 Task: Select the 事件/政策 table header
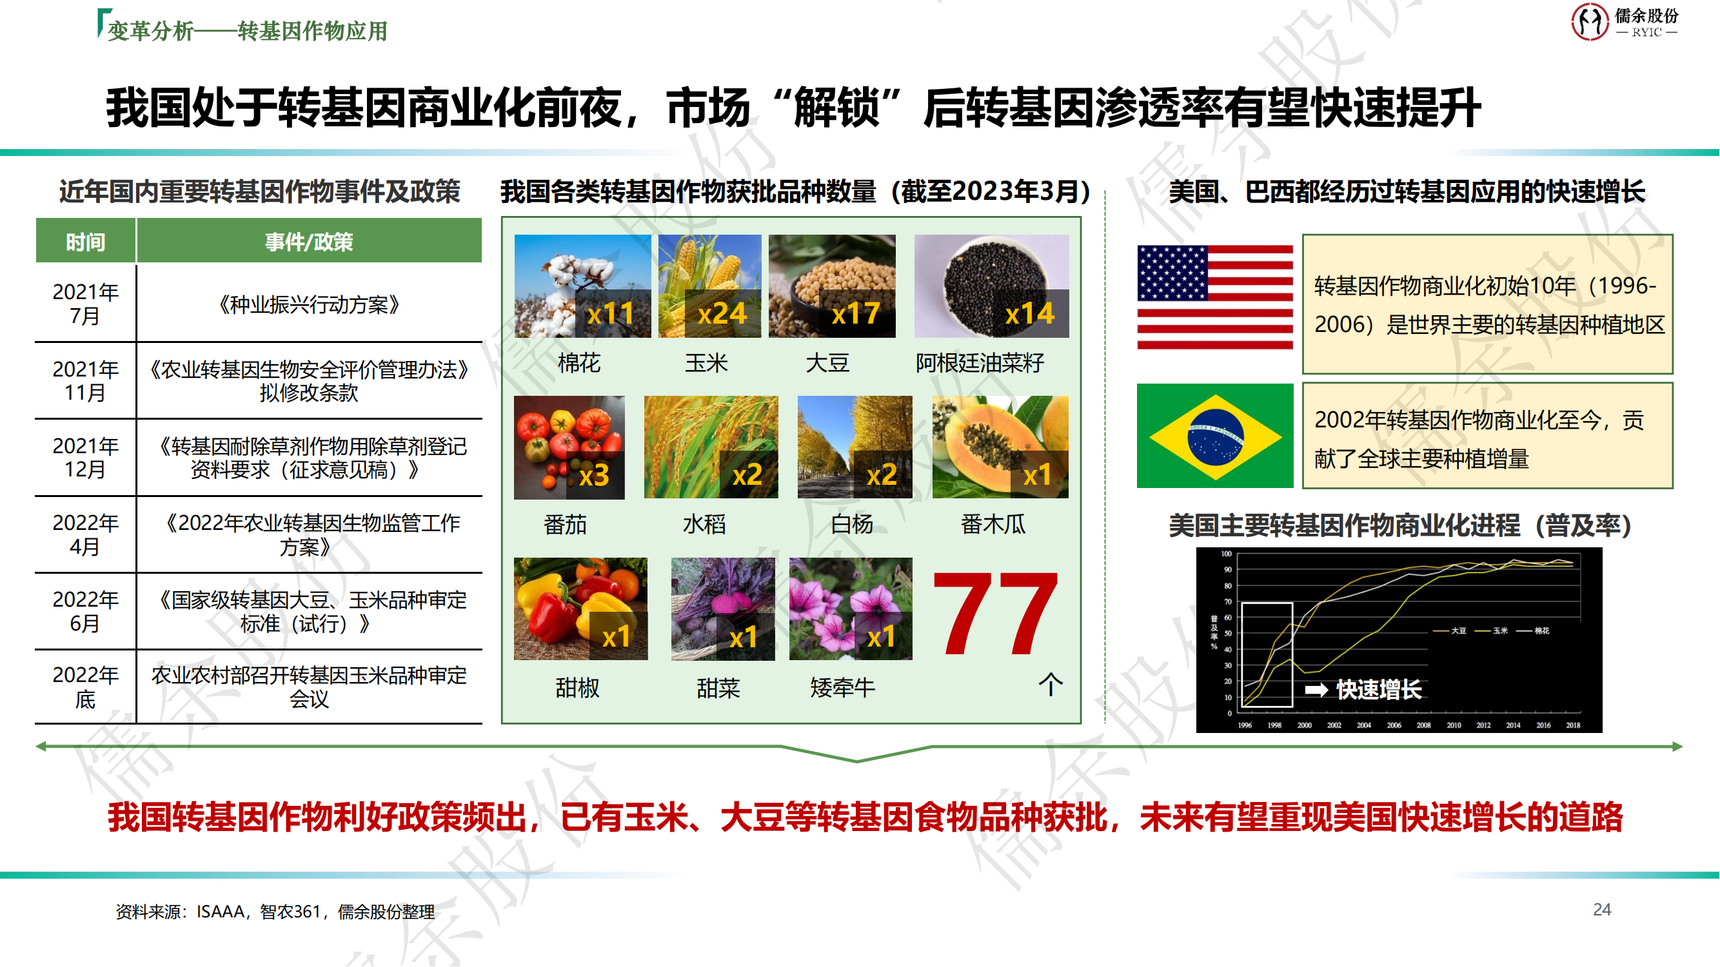click(x=308, y=241)
